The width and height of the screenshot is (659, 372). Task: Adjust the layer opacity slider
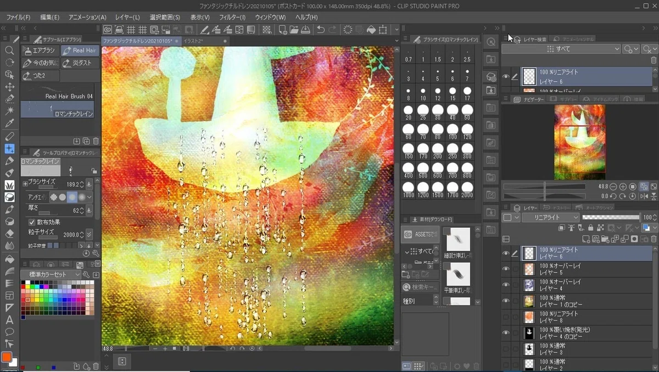[x=611, y=217]
